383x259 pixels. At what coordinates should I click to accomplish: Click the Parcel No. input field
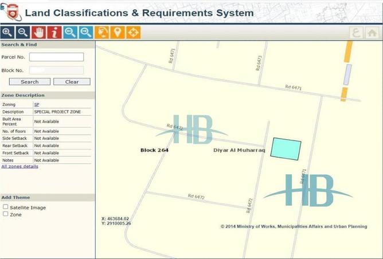[x=56, y=57]
